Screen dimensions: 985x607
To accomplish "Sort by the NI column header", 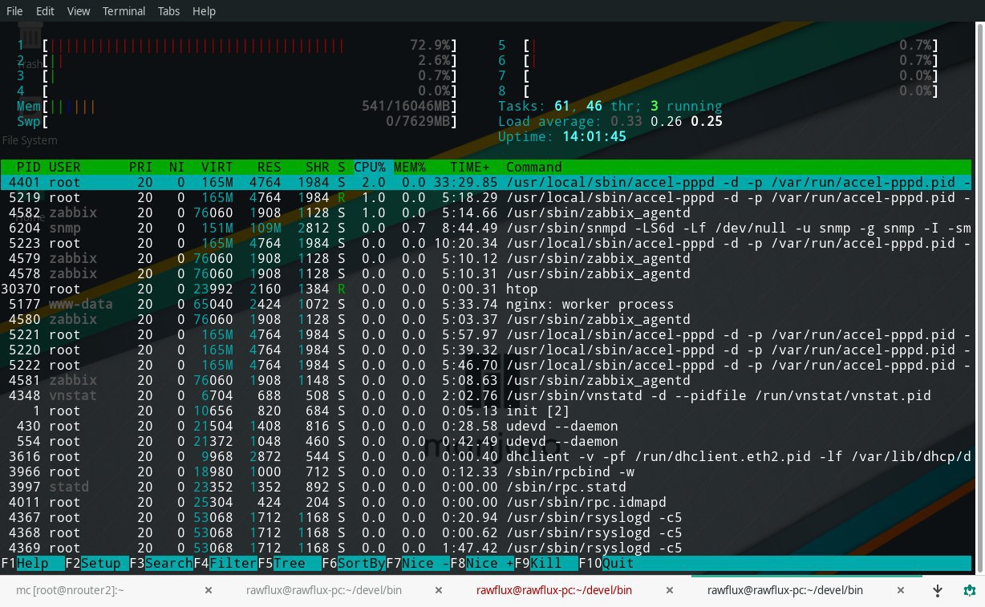I will tap(177, 167).
